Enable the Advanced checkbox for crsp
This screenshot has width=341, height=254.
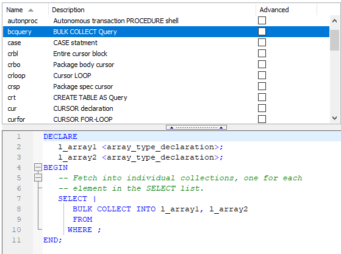[262, 86]
